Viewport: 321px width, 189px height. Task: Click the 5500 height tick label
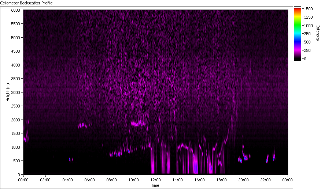(x=15, y=24)
